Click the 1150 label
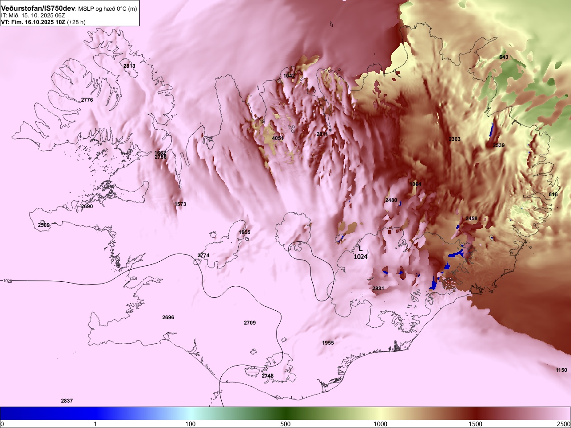The image size is (571, 428). pyautogui.click(x=561, y=370)
